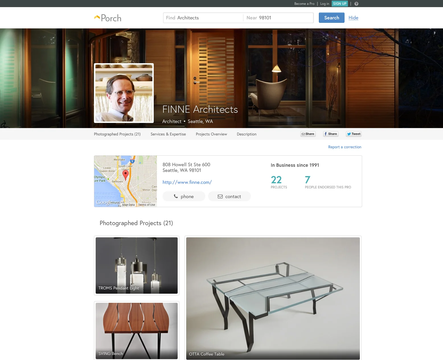Jump to the Description tab
The height and width of the screenshot is (360, 443).
[x=247, y=134]
